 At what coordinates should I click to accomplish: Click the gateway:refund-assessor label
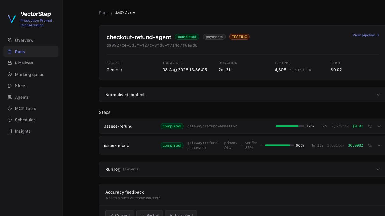[x=212, y=126]
